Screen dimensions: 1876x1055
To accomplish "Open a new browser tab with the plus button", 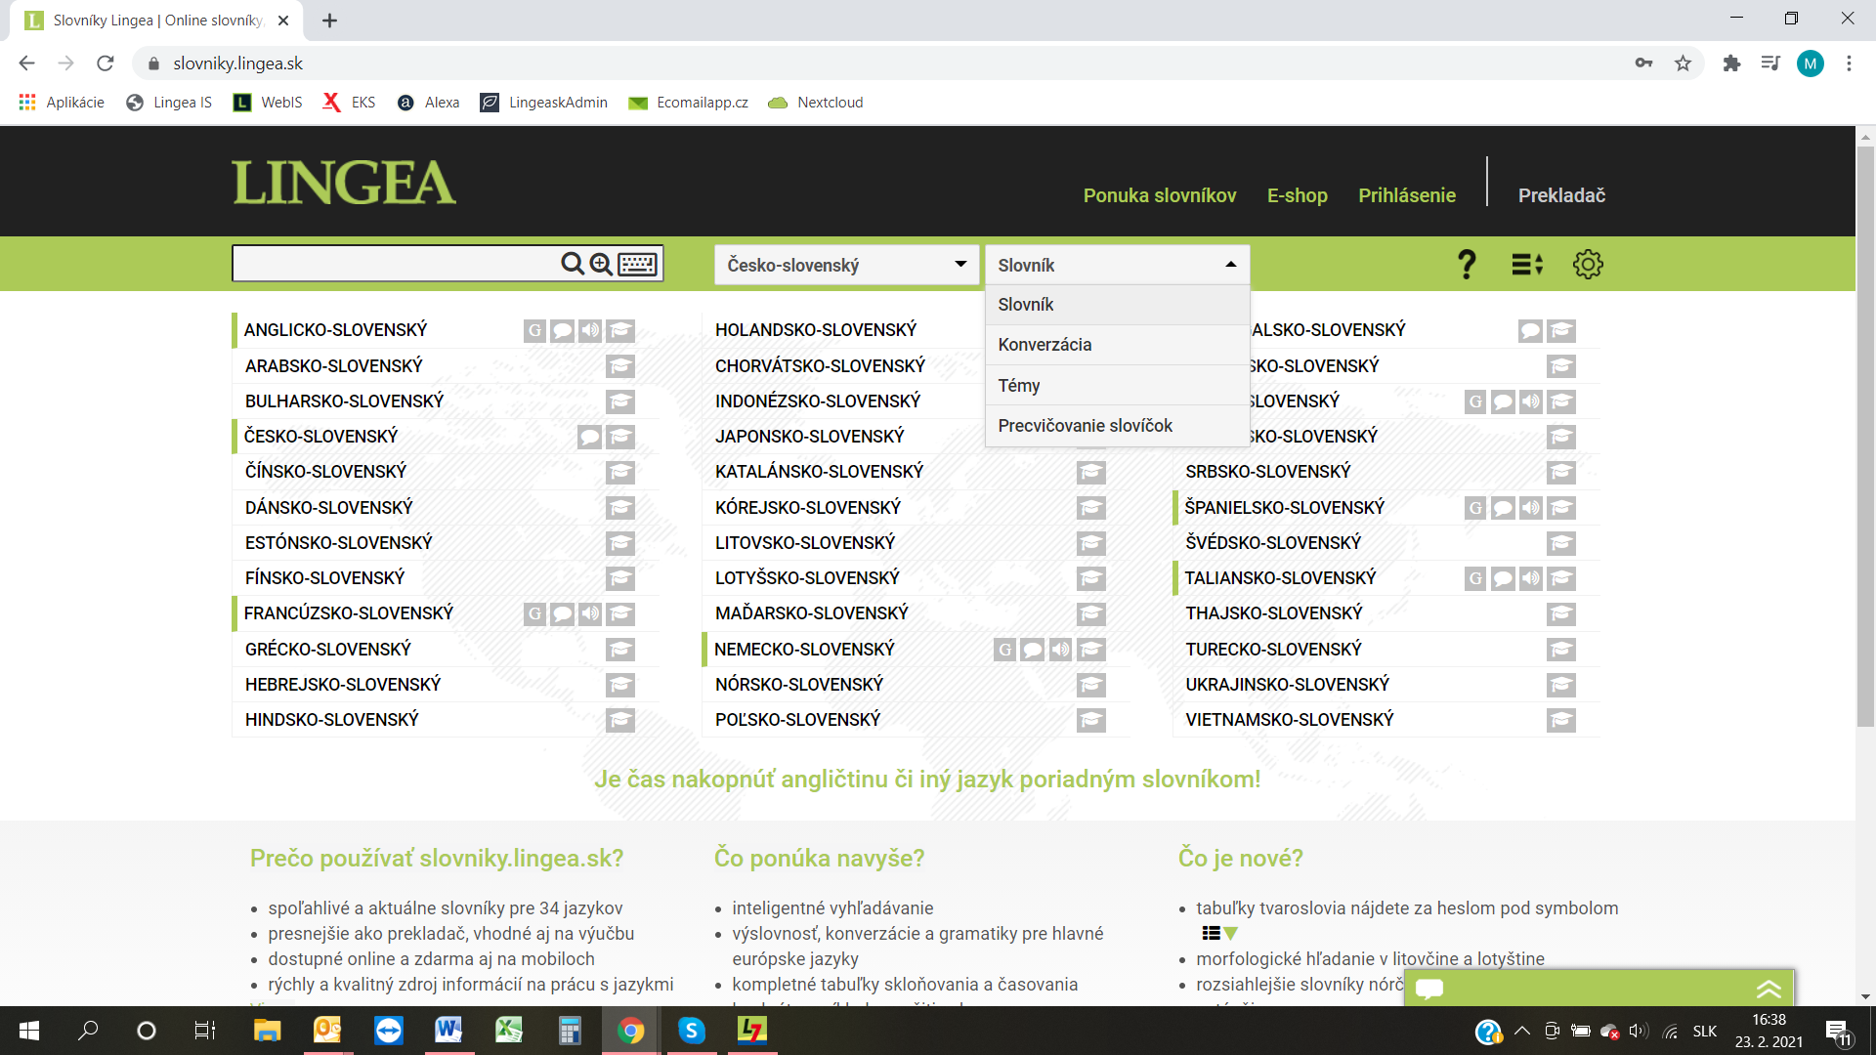I will (x=329, y=21).
